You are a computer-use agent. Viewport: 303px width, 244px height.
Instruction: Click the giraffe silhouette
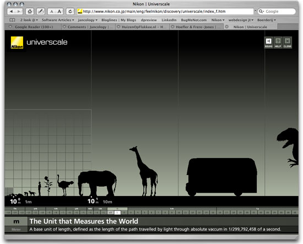144,171
